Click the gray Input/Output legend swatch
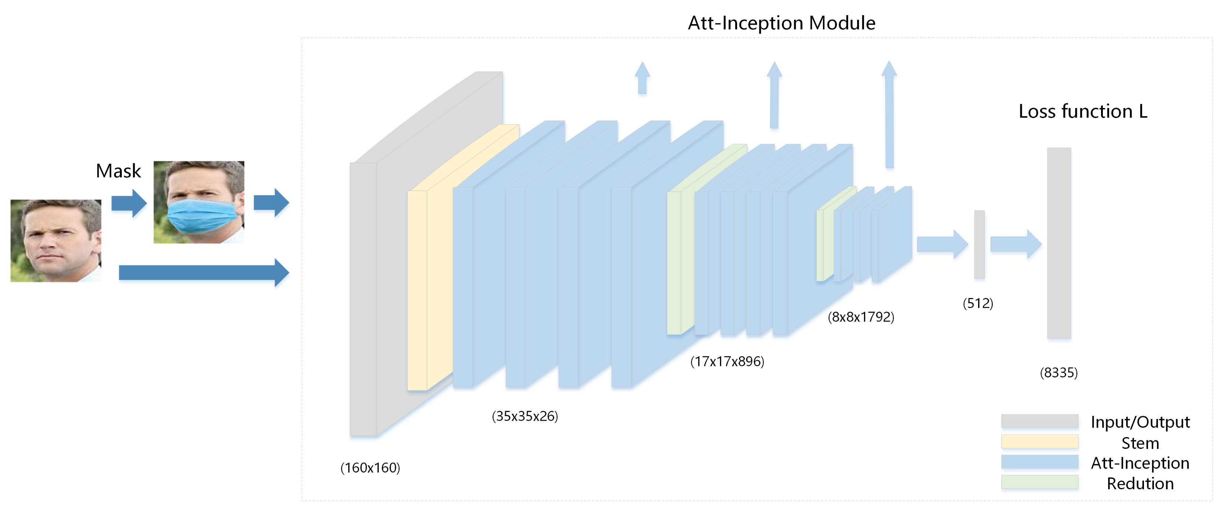Screen dimensions: 1228x517 pos(1039,422)
